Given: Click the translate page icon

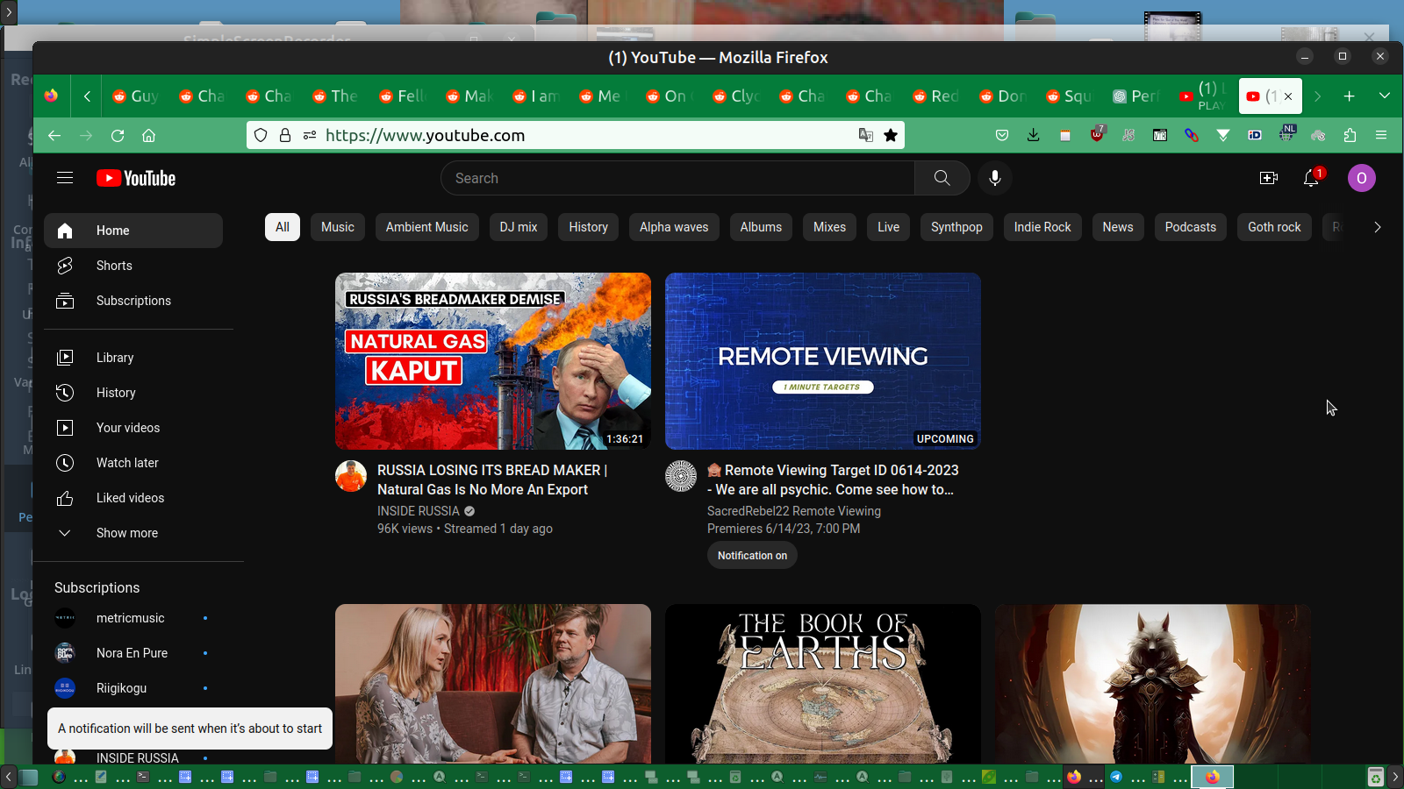Looking at the screenshot, I should coord(866,135).
